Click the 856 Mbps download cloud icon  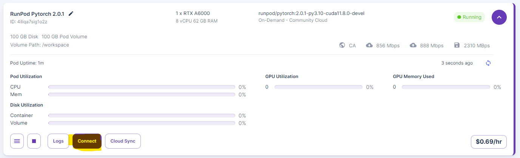[369, 45]
